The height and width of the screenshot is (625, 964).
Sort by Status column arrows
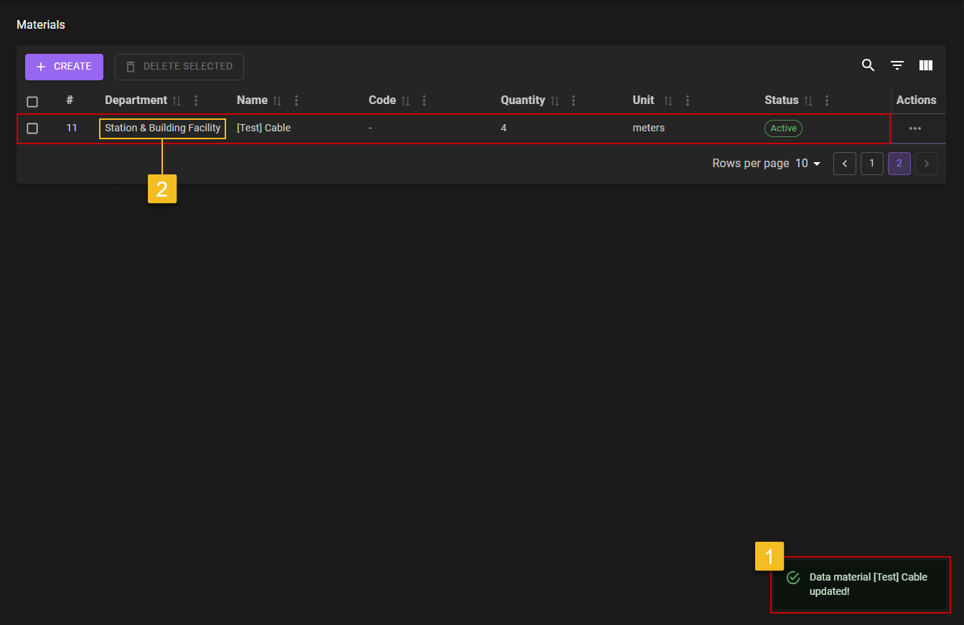808,101
